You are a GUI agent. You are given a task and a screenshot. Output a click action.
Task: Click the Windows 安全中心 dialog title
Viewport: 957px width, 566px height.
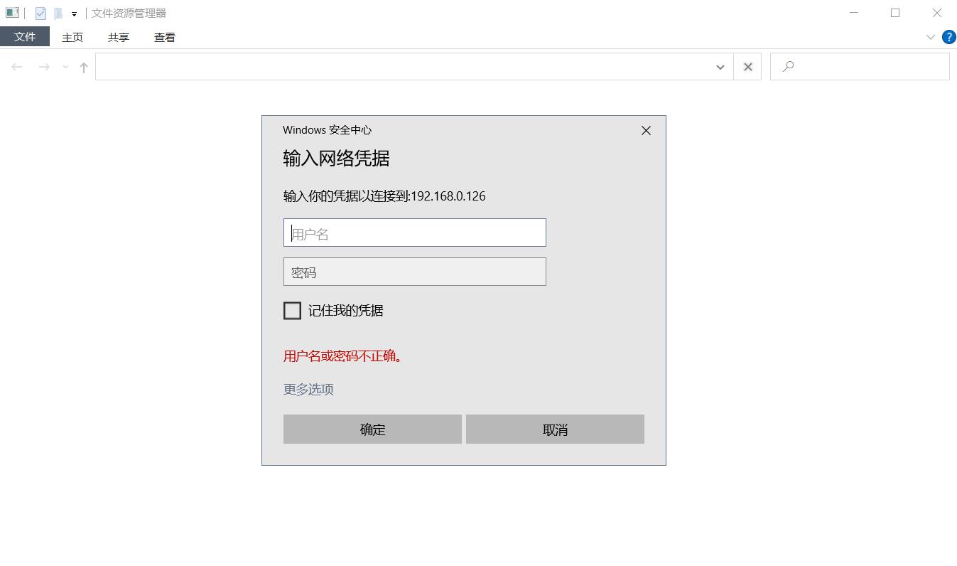tap(327, 130)
